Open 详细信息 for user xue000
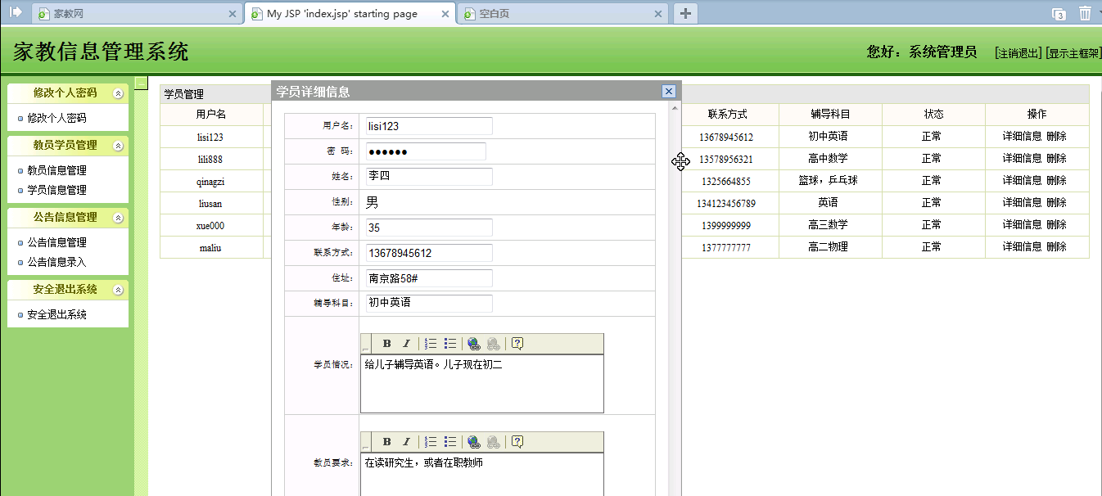 (1022, 224)
